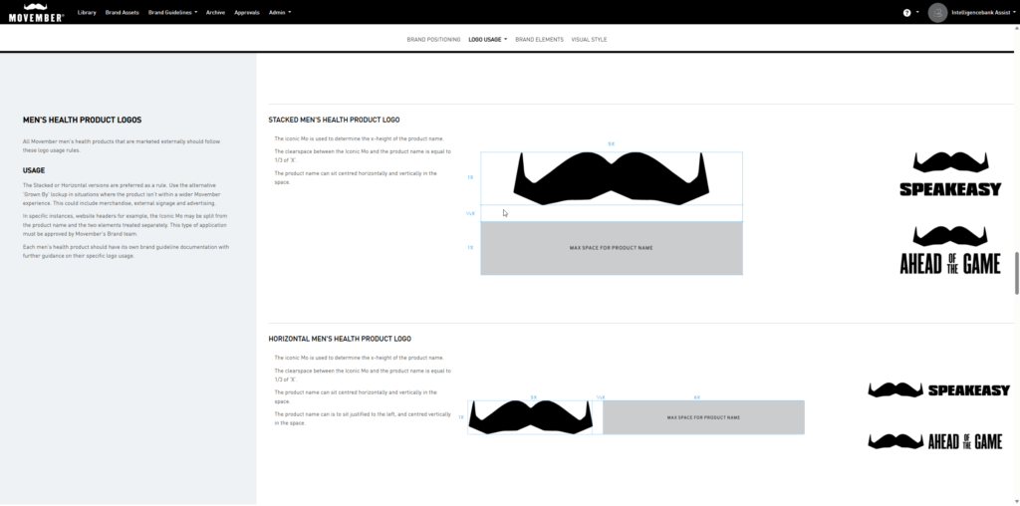This screenshot has width=1020, height=506.
Task: Open the help question mark icon
Action: click(906, 12)
